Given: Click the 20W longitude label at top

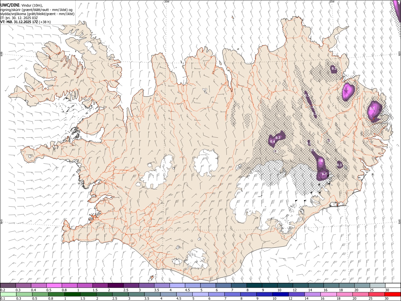Looking at the screenshot, I should 167,2.
